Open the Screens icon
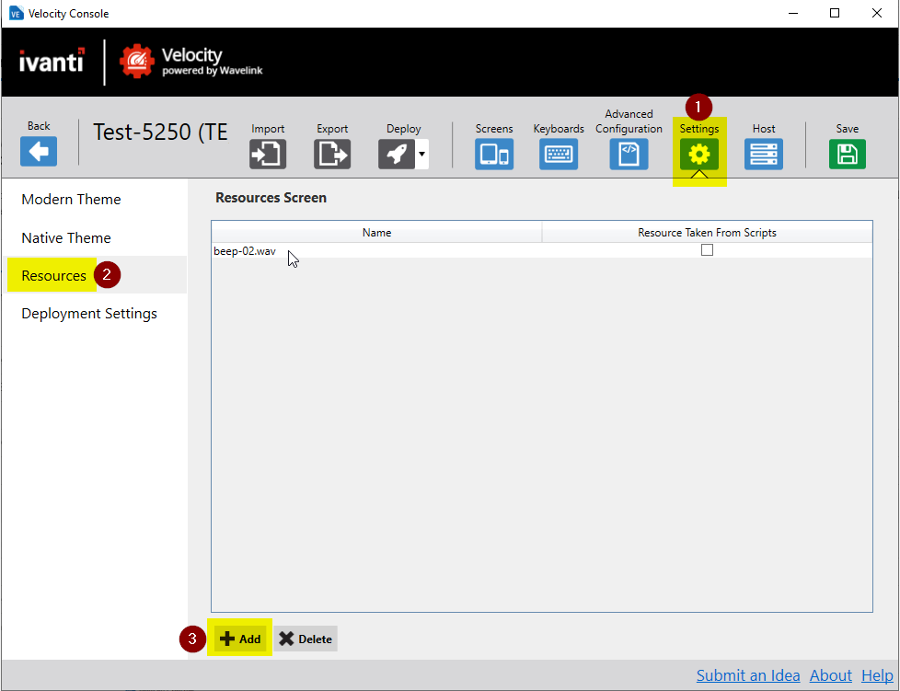 494,154
